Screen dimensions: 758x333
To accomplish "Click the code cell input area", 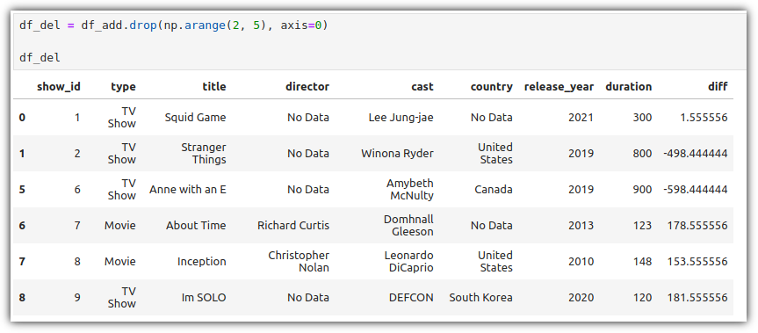I will [x=380, y=41].
